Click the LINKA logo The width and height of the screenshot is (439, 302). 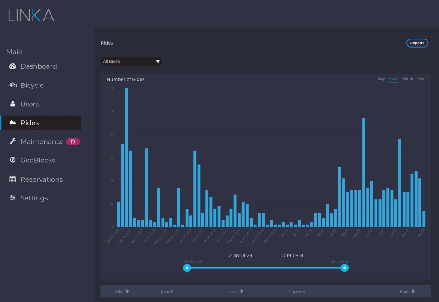click(31, 15)
